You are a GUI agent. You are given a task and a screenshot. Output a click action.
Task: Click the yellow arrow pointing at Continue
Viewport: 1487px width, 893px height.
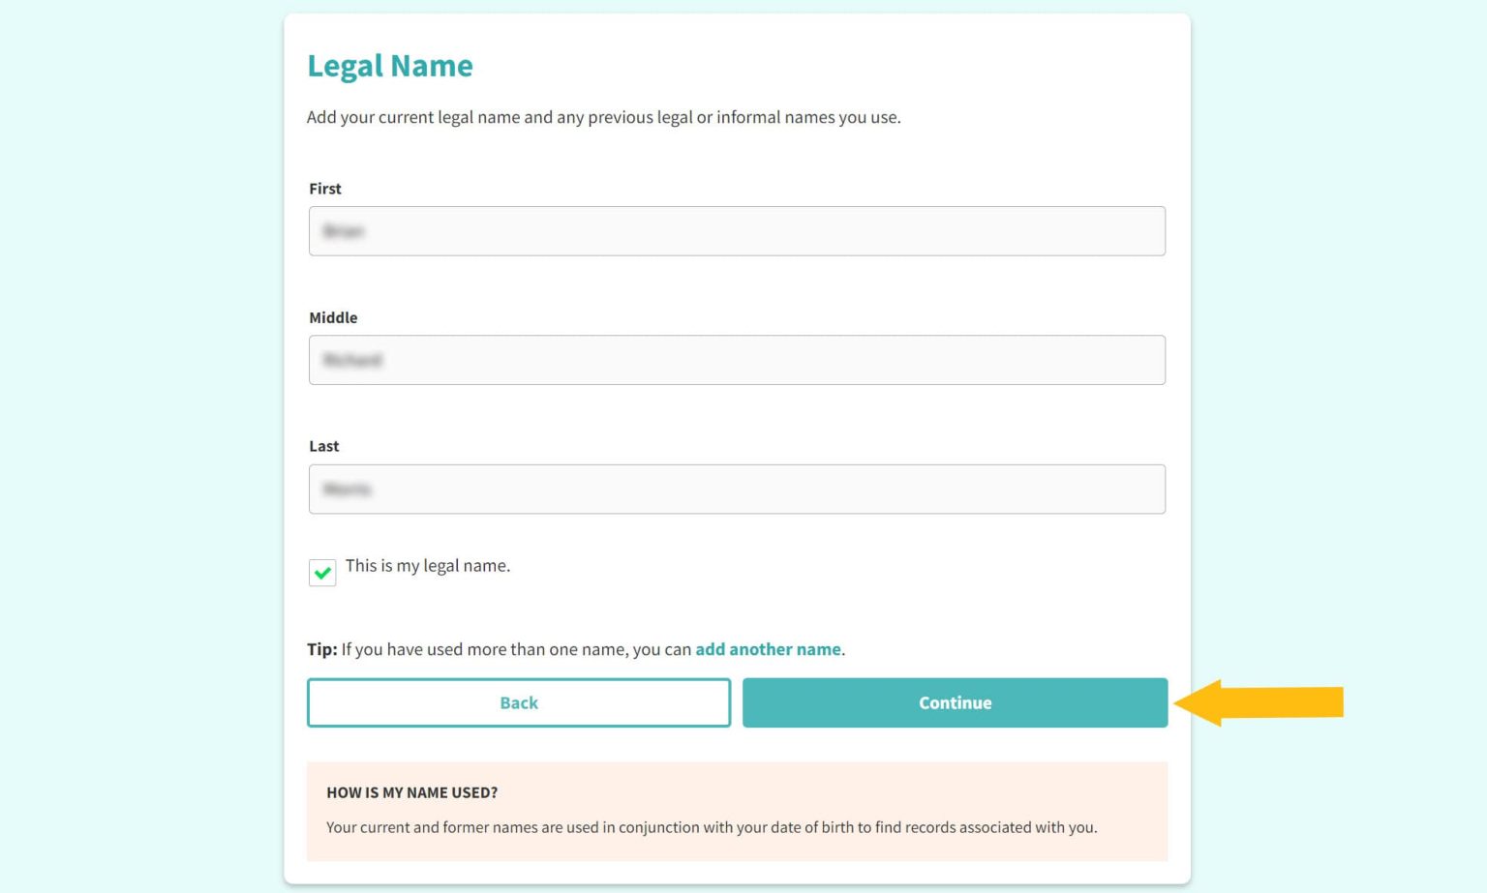pos(1259,703)
